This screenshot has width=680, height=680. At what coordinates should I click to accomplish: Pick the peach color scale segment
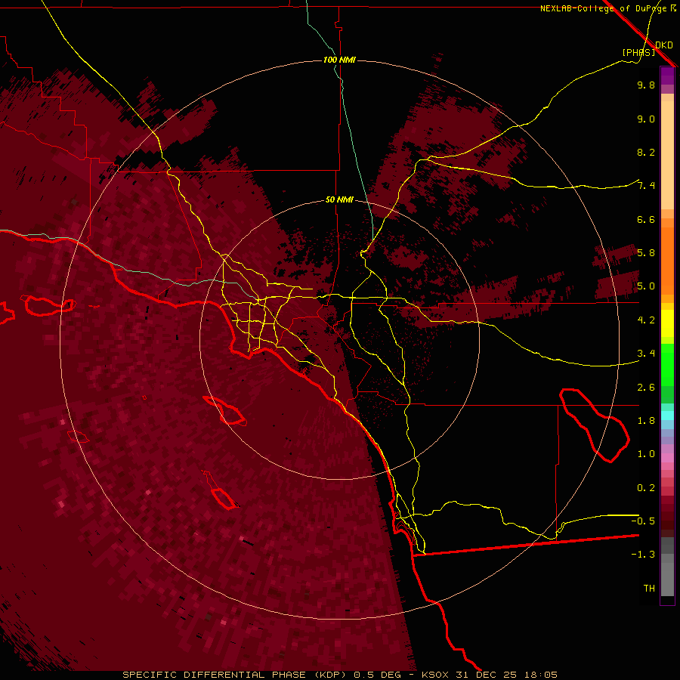[x=667, y=155]
